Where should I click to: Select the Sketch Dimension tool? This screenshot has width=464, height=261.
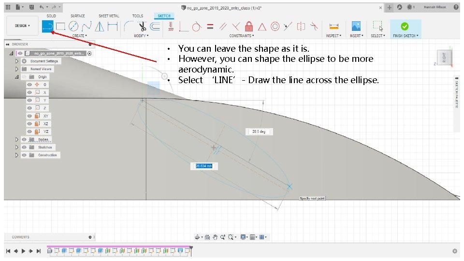(x=113, y=26)
